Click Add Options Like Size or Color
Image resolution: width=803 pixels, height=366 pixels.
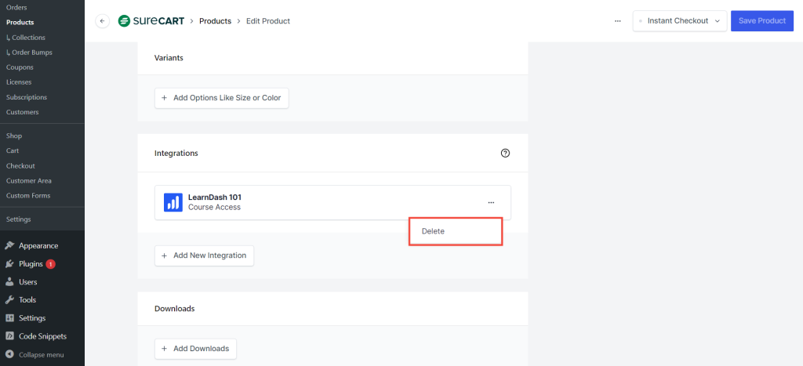(221, 98)
